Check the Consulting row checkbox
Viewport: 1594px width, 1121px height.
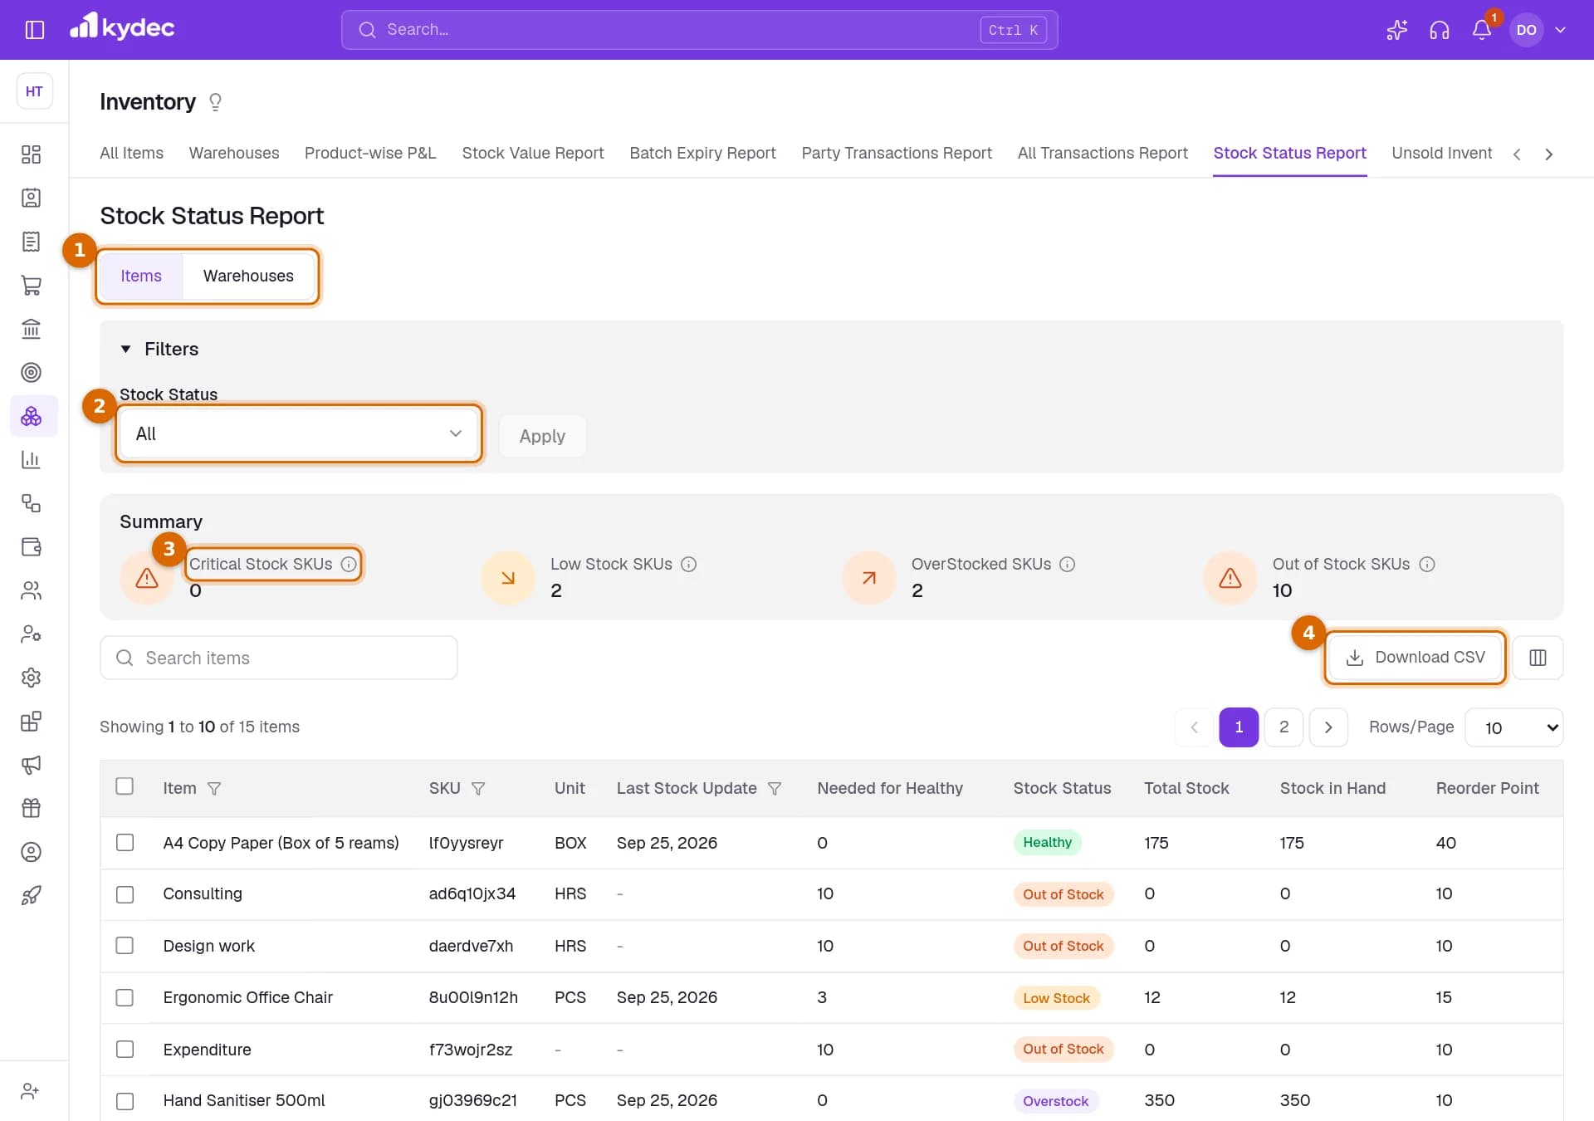125,894
